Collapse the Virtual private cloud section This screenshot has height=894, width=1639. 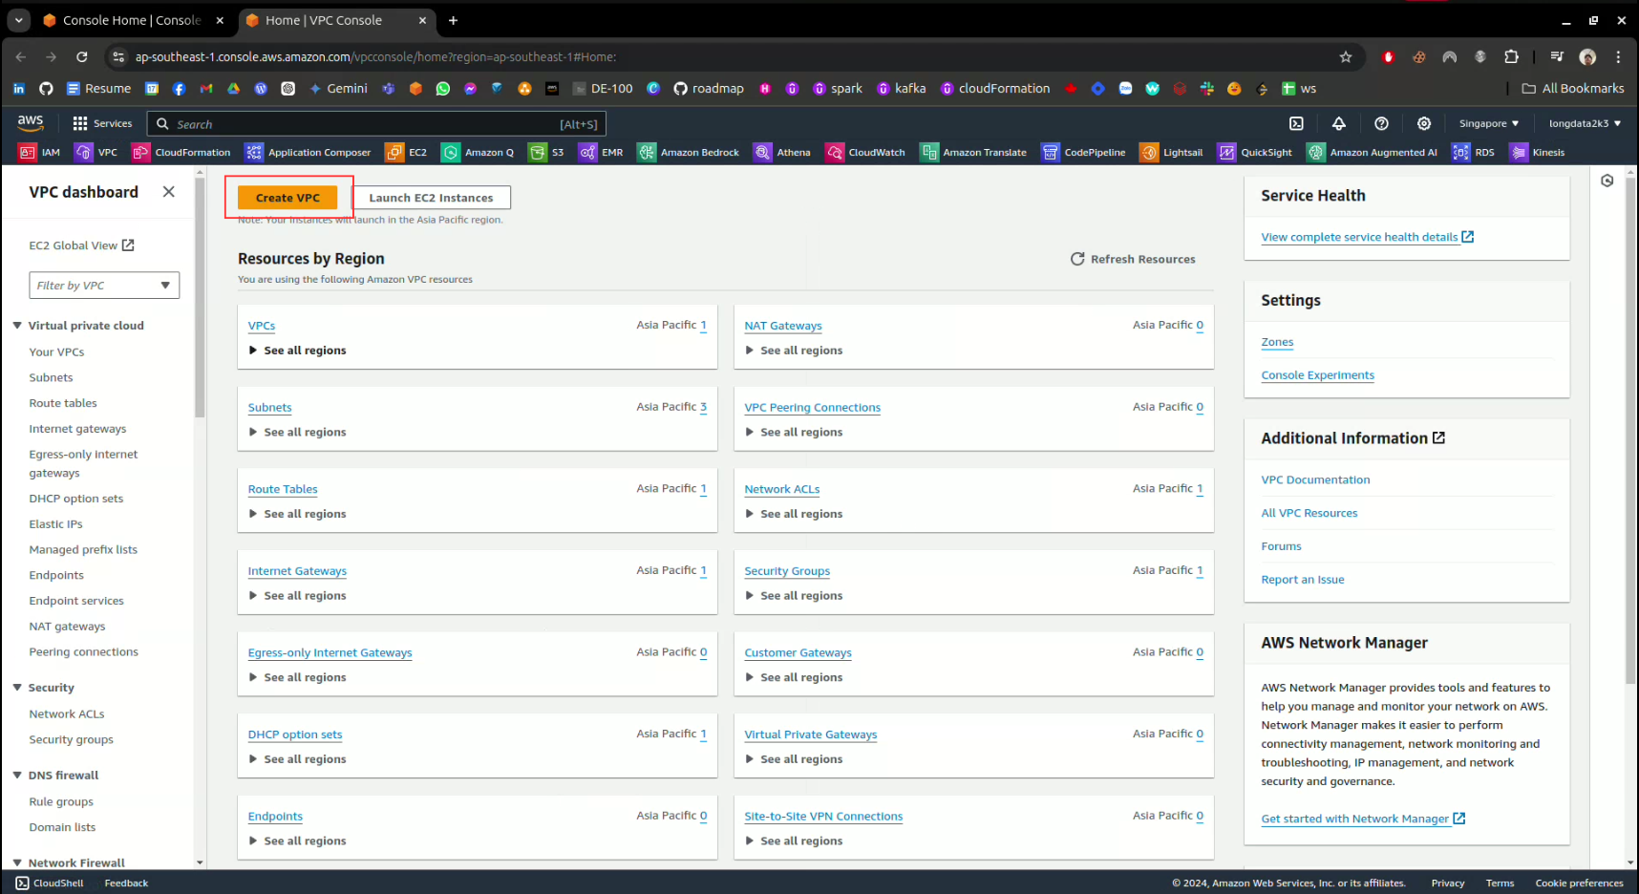(17, 326)
